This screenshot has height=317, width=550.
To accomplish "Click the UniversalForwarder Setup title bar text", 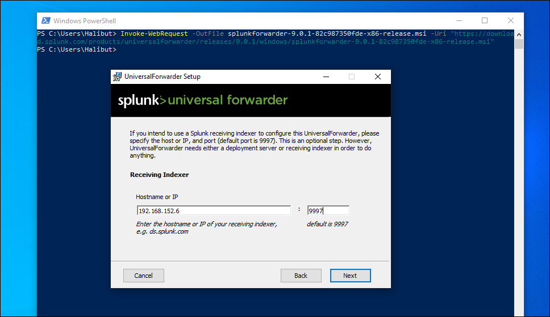I will (x=163, y=77).
